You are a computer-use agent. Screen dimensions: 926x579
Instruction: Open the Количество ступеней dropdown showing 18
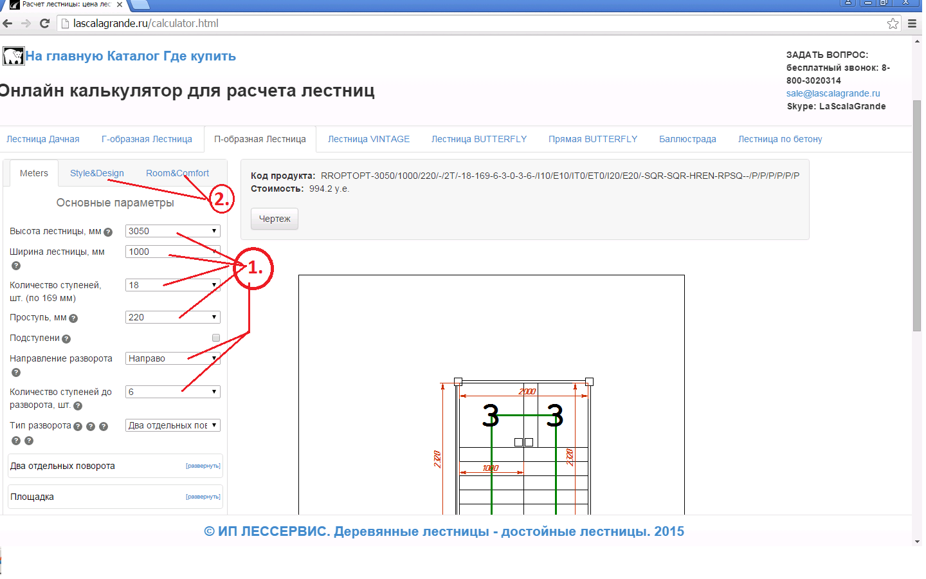pos(173,285)
